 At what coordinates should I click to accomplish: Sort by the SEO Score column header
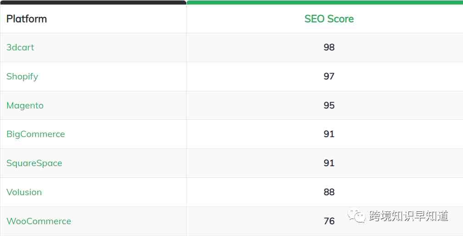(329, 19)
